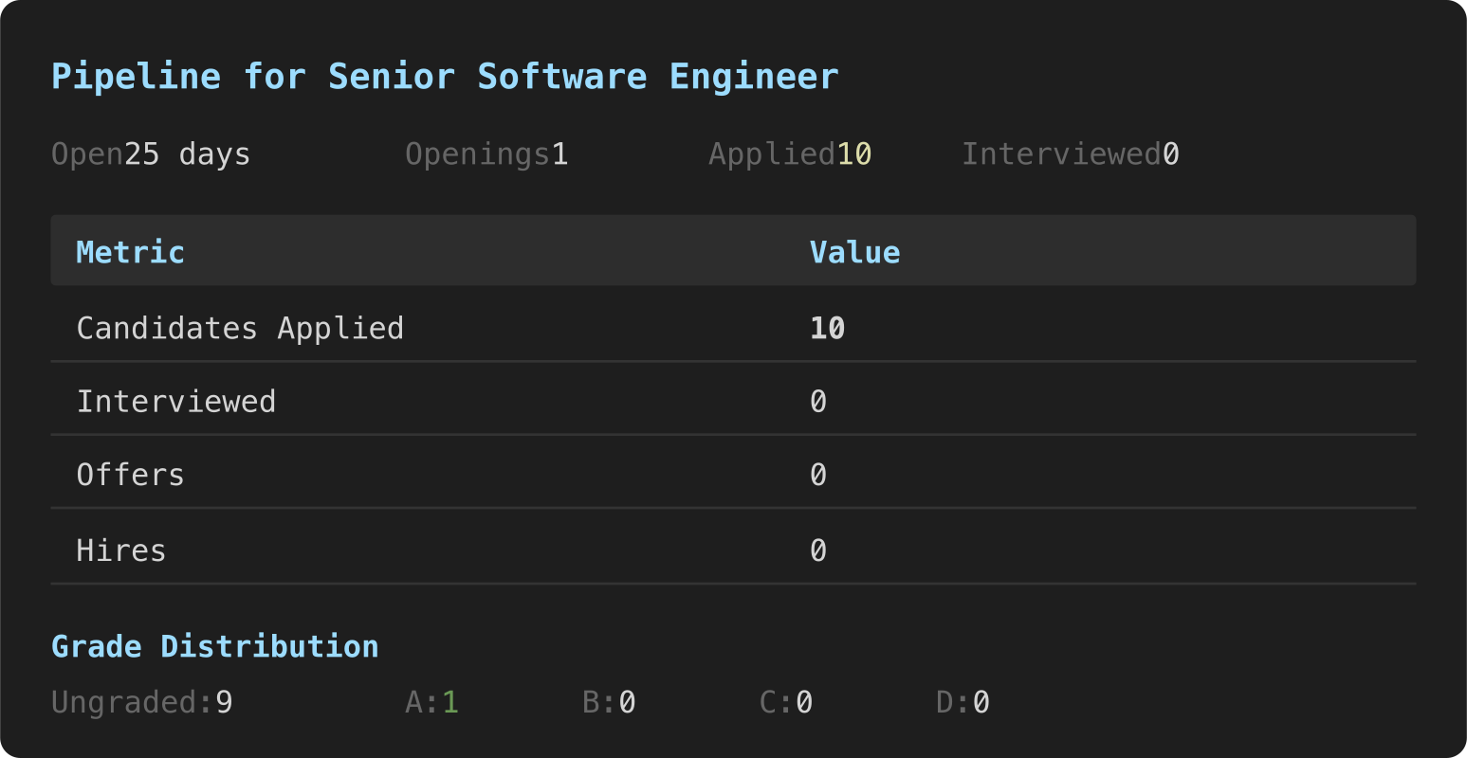Click the Grade Distribution heading
The image size is (1467, 758).
[x=215, y=646]
